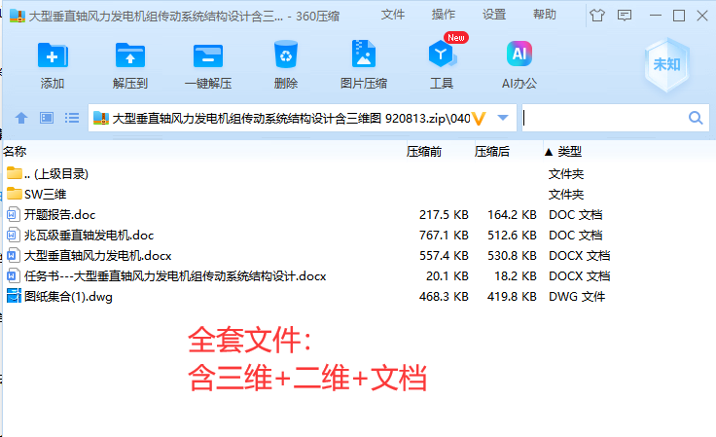This screenshot has height=437, width=716.
Task: Open the 工具 (Tools) hexagon icon
Action: click(441, 54)
